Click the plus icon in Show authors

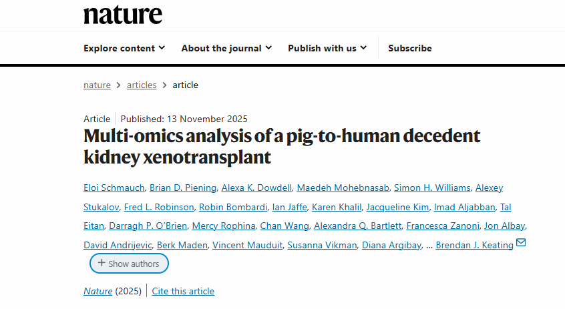(x=102, y=263)
